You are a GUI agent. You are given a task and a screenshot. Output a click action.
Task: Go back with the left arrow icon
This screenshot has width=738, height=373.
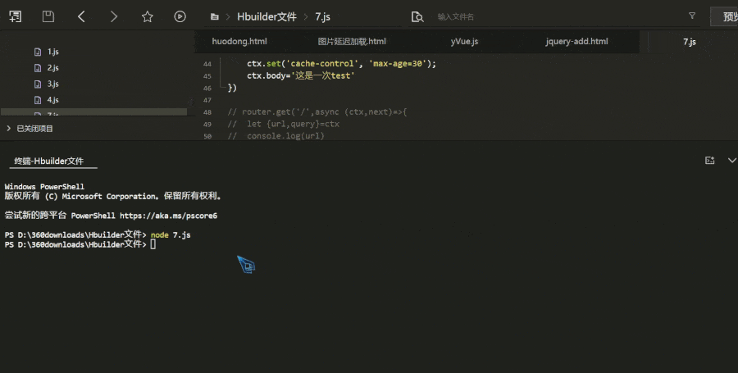(81, 17)
